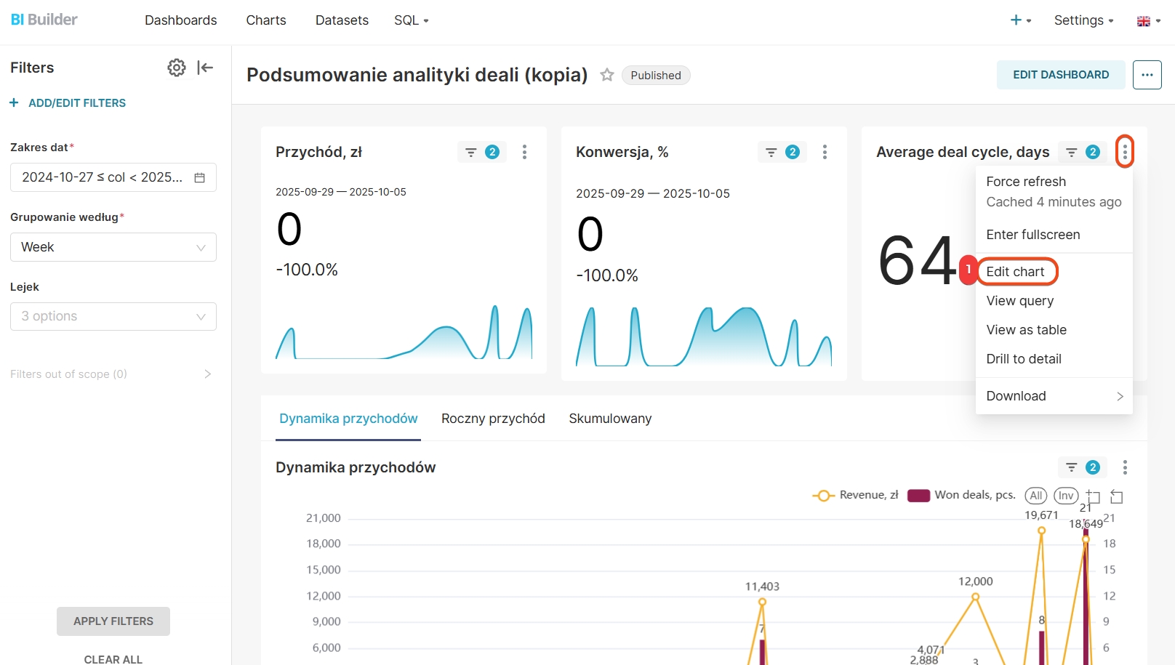
Task: Switch to the Roczny przychód tab
Action: [x=493, y=419]
